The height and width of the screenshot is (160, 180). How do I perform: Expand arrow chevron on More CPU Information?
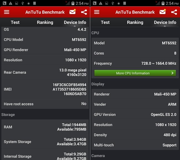click(172, 73)
